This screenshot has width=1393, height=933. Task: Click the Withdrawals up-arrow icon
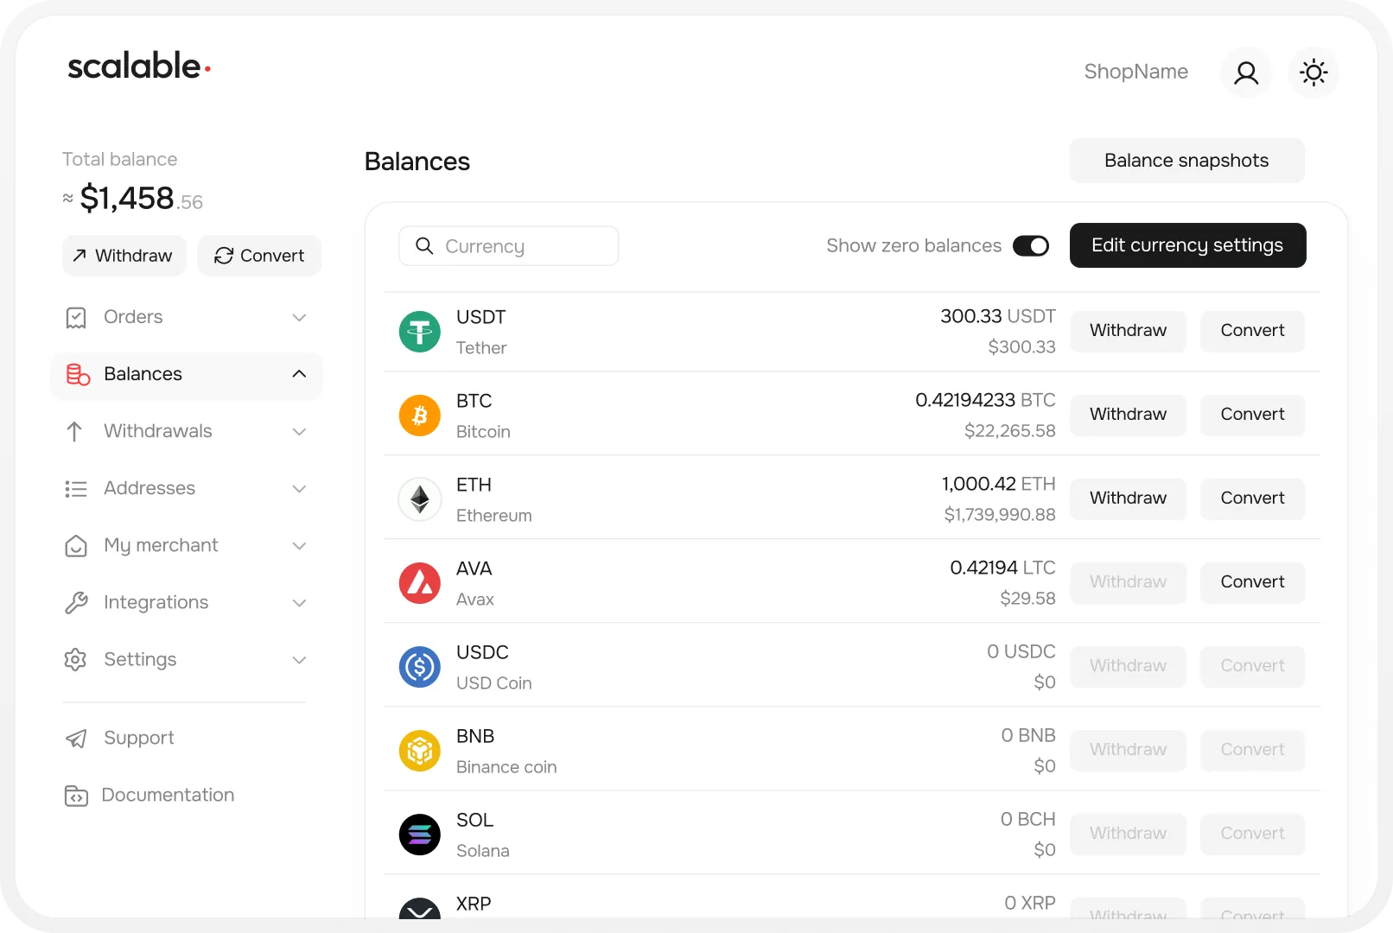(75, 431)
